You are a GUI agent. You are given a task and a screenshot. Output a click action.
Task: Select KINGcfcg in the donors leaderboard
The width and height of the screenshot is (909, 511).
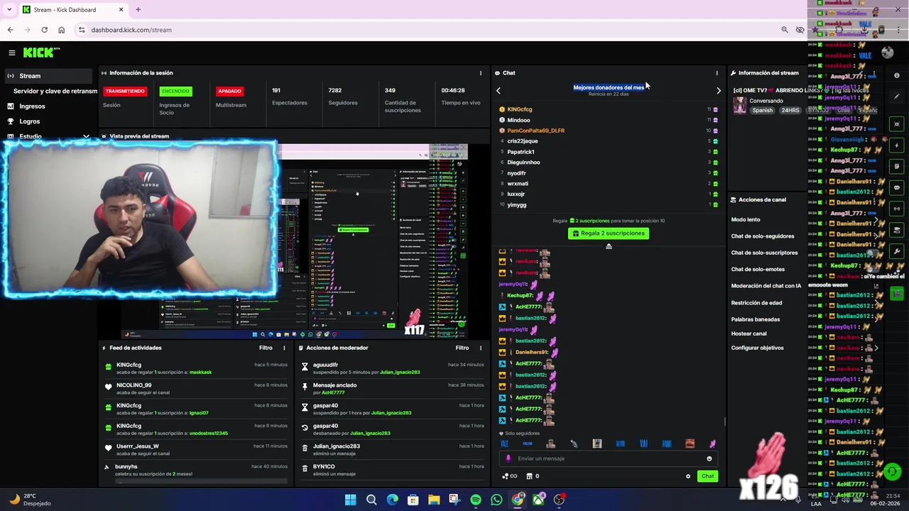(519, 109)
